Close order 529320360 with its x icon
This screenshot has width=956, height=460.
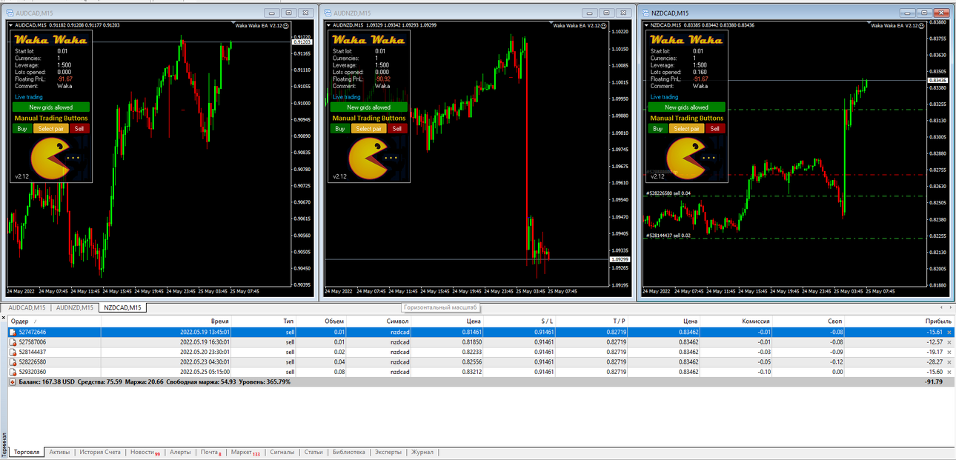coord(949,371)
